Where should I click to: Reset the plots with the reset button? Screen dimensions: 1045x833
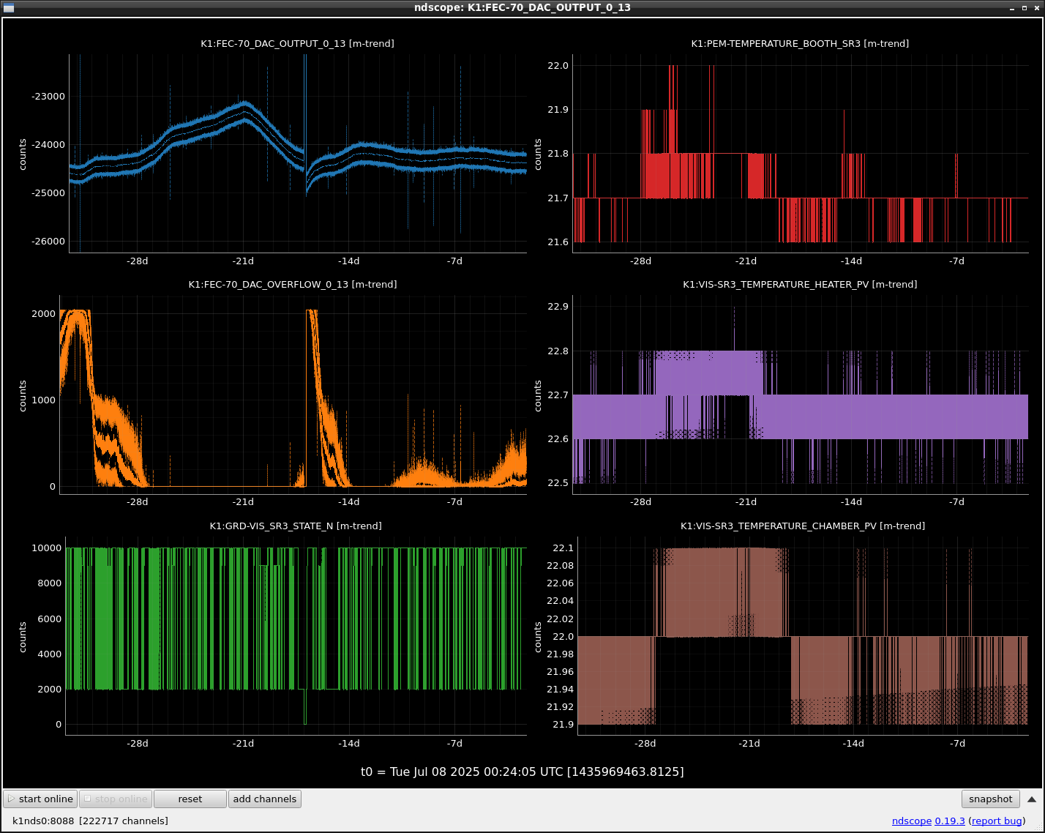pyautogui.click(x=190, y=799)
